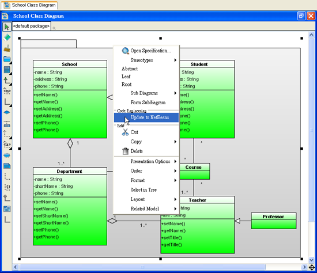Screen dimensions: 317x273
Task: Choose the Usage «u» dashed connector tool
Action: (7, 91)
